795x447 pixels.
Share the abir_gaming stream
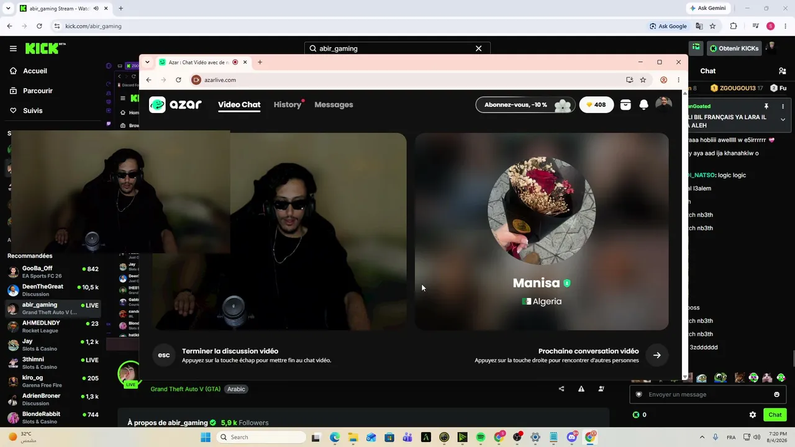coord(561,389)
